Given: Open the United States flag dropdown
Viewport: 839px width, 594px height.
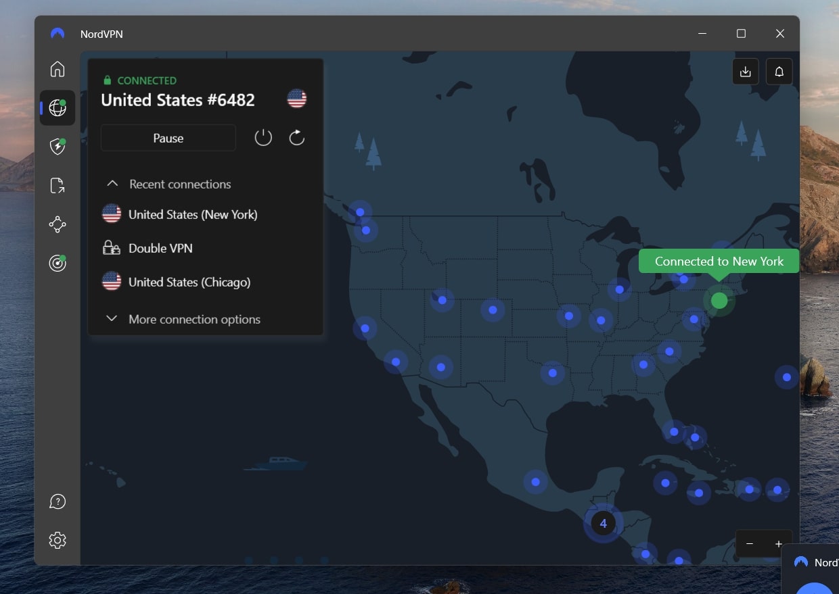Looking at the screenshot, I should pos(296,99).
